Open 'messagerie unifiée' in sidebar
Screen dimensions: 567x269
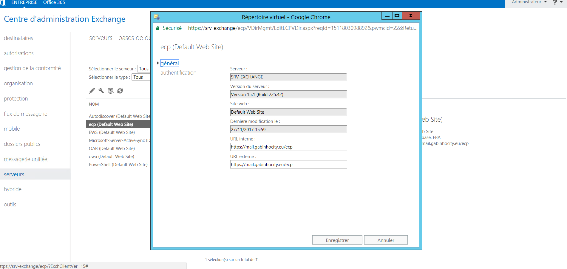pyautogui.click(x=26, y=159)
